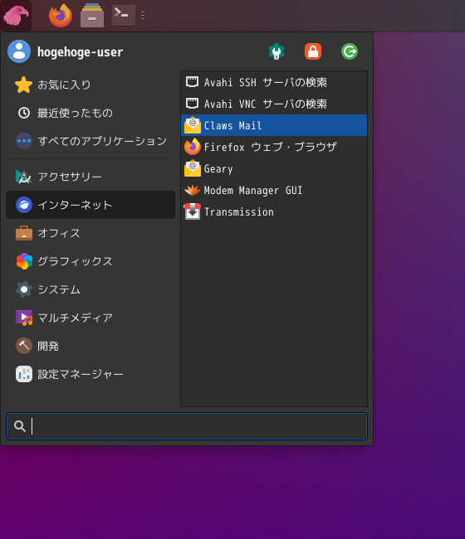Image resolution: width=465 pixels, height=539 pixels.
Task: Click the multimedia film-and-note icon
Action: [x=24, y=318]
